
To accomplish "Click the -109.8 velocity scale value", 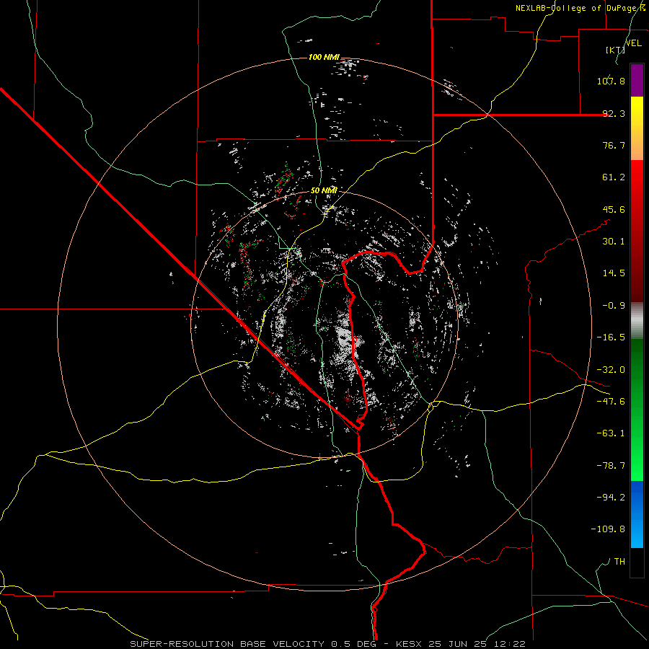I will click(608, 529).
